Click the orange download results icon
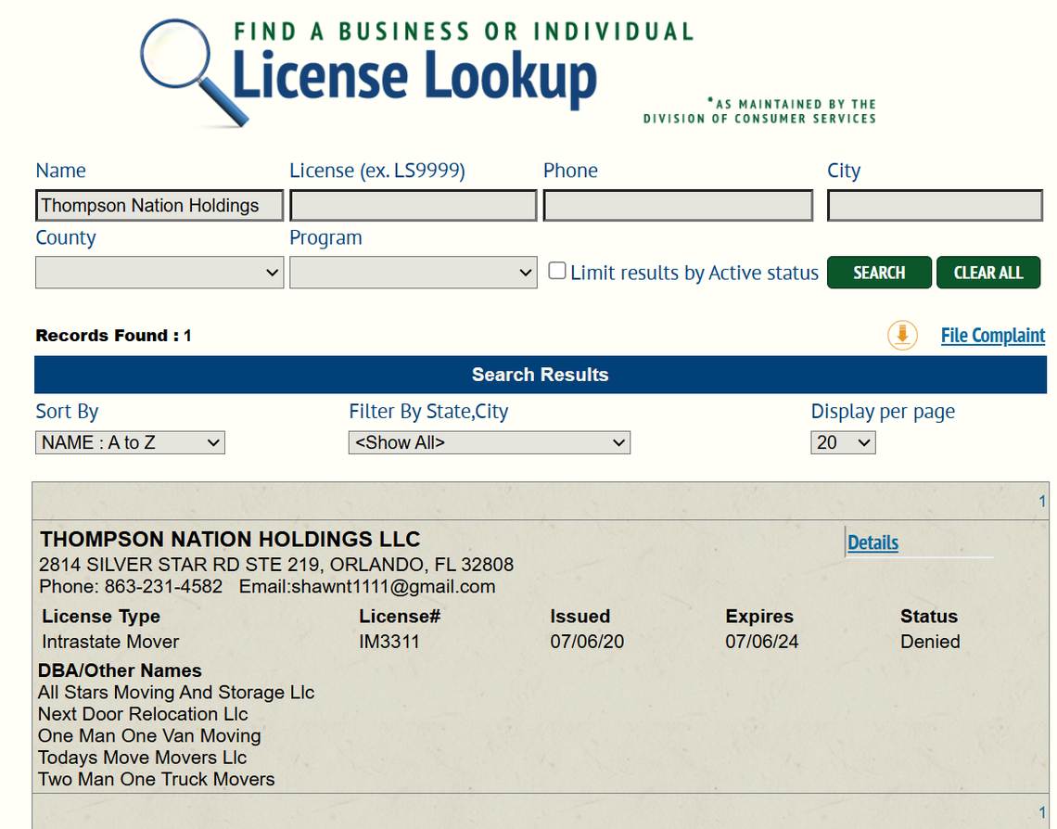This screenshot has height=829, width=1057. coord(901,335)
